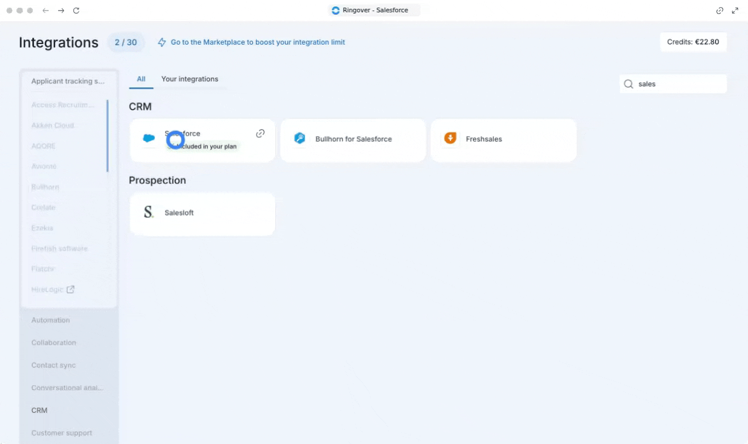Click the search field containing sales
This screenshot has height=444, width=748.
click(673, 84)
